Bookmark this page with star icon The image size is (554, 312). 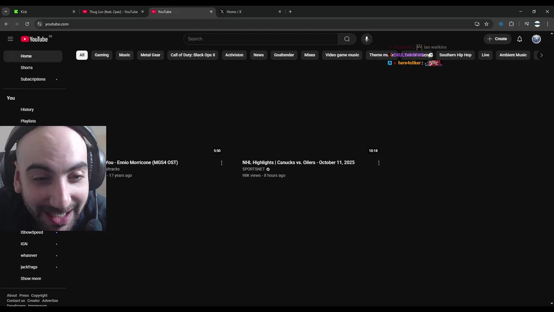486,24
